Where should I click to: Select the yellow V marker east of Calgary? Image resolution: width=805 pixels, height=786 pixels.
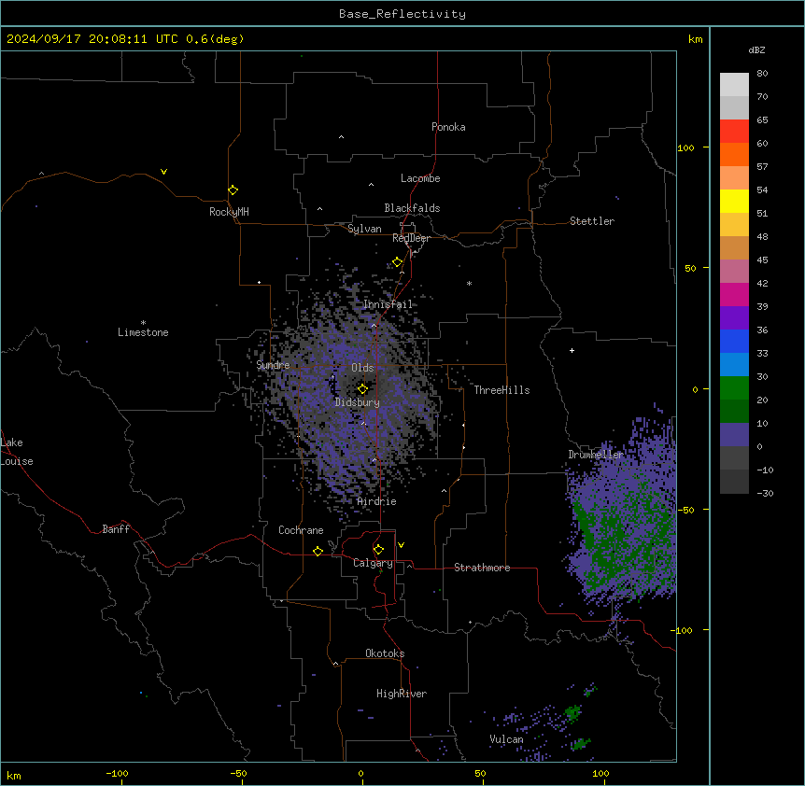click(x=401, y=545)
